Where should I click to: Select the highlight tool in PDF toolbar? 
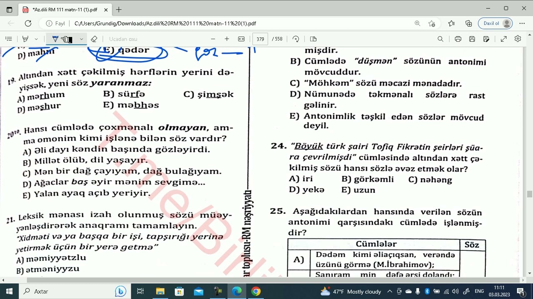click(x=25, y=39)
